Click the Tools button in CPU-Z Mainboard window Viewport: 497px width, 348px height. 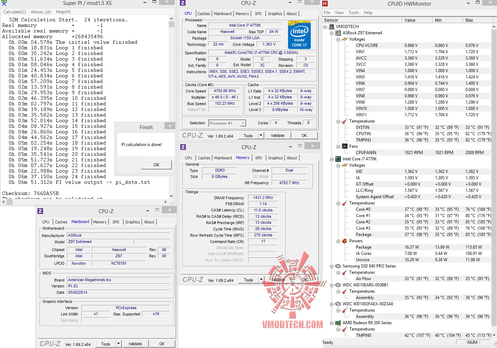click(x=106, y=344)
